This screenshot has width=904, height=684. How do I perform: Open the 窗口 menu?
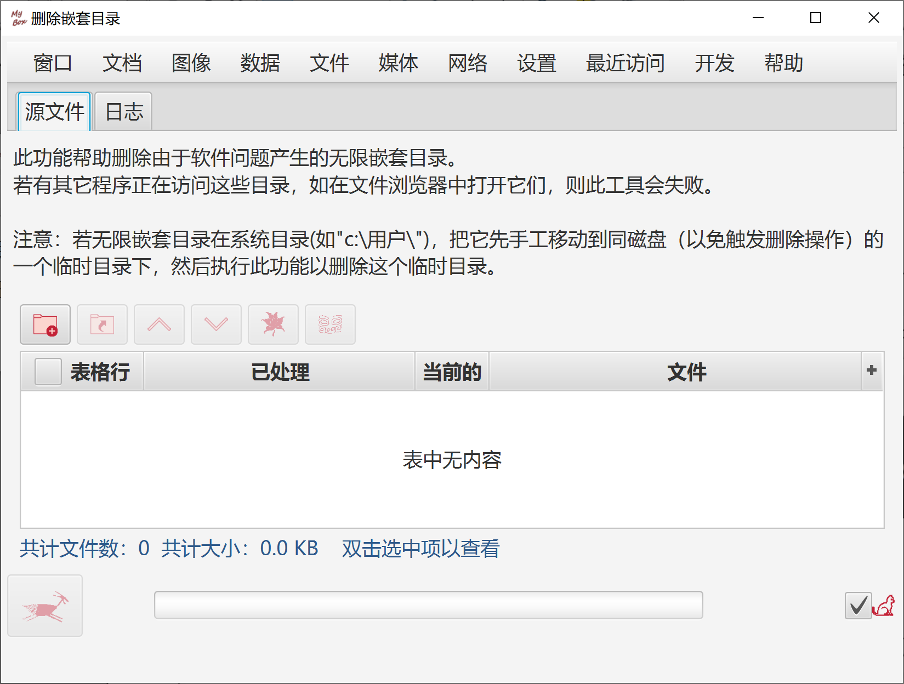pyautogui.click(x=53, y=63)
